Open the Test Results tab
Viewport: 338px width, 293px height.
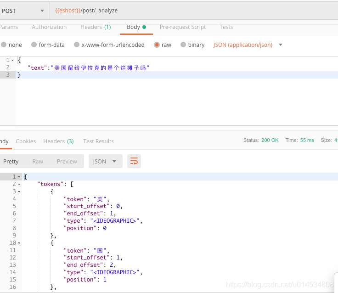click(x=99, y=141)
